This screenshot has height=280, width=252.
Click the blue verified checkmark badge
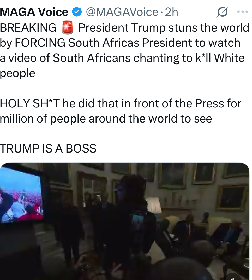click(77, 12)
